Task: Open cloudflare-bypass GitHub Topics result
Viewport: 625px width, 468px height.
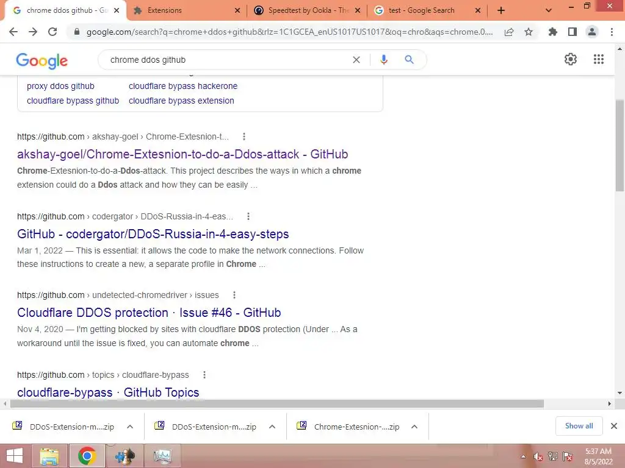Action: tap(108, 392)
